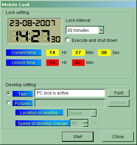Screen dimensions: 137x145
Task: Click the digital clock display
Action: [35, 31]
